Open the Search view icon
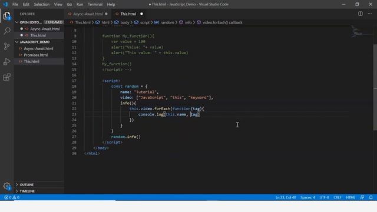The width and height of the screenshot is (377, 212). (x=7, y=31)
